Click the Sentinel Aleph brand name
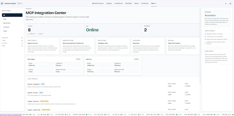The height and width of the screenshot is (116, 234). click(x=10, y=3)
